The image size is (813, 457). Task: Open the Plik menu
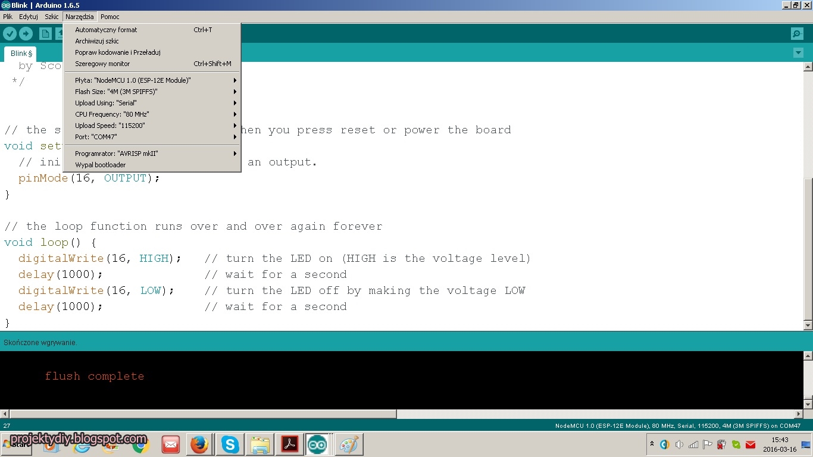tap(8, 17)
